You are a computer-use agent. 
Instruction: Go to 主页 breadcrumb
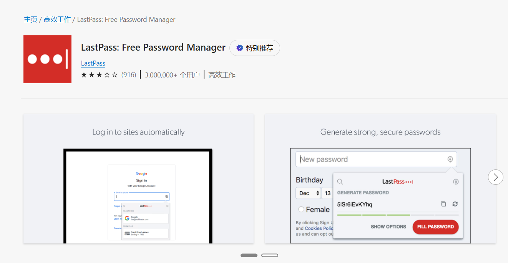30,20
